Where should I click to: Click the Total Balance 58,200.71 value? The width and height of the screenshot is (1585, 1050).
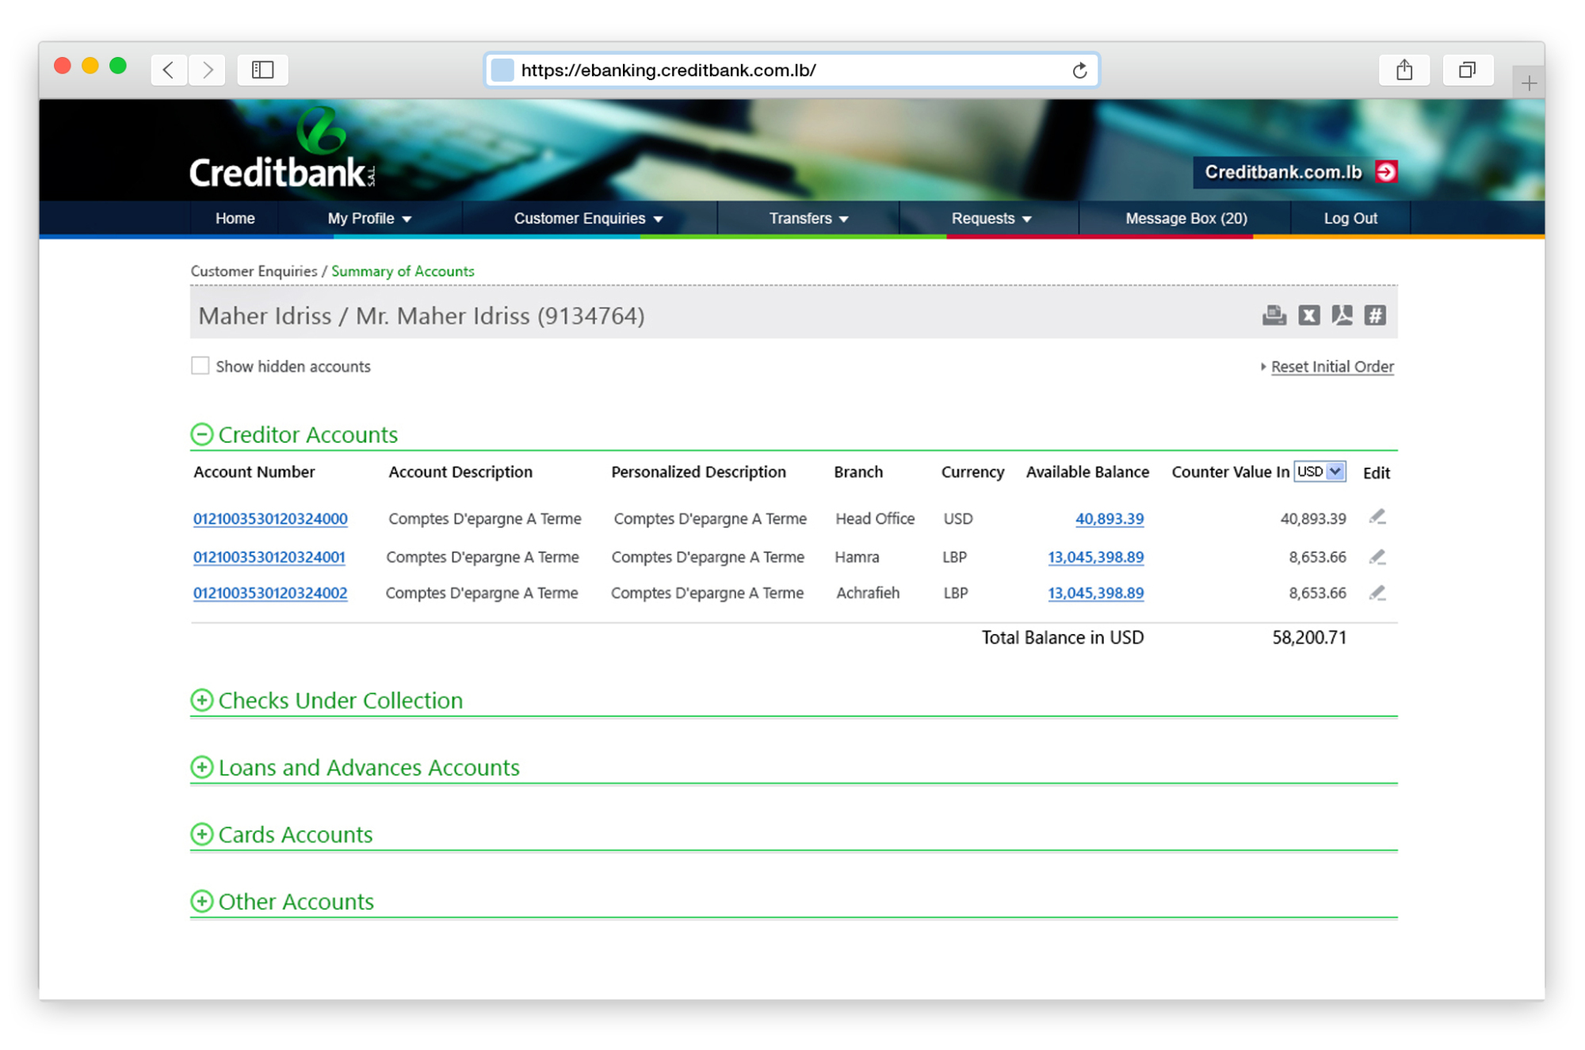tap(1309, 637)
